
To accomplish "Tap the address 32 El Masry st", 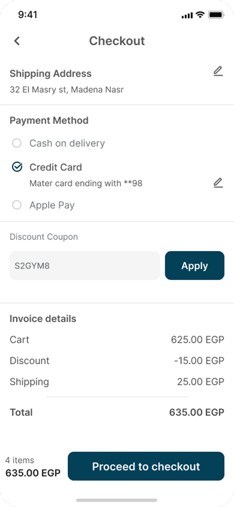I will (x=67, y=90).
